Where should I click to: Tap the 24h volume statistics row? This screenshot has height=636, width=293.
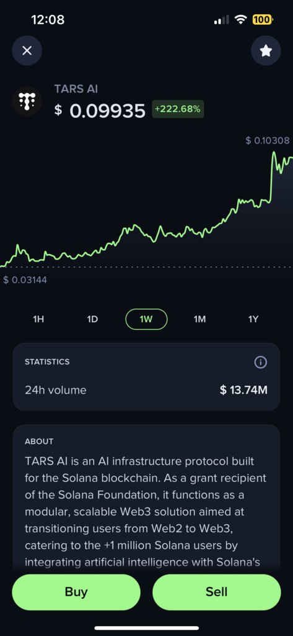[146, 390]
